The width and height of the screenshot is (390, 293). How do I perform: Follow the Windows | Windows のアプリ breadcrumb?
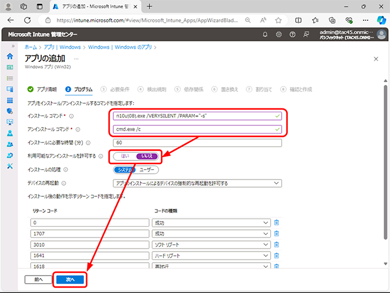click(x=120, y=47)
